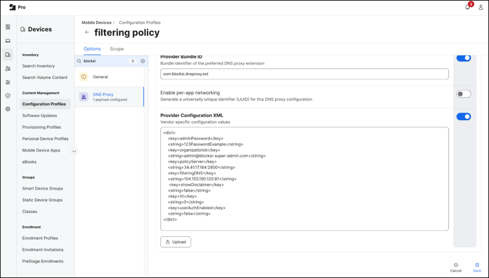Click the search magnifier icon
Viewport: 489px width, 278px height.
(x=79, y=61)
